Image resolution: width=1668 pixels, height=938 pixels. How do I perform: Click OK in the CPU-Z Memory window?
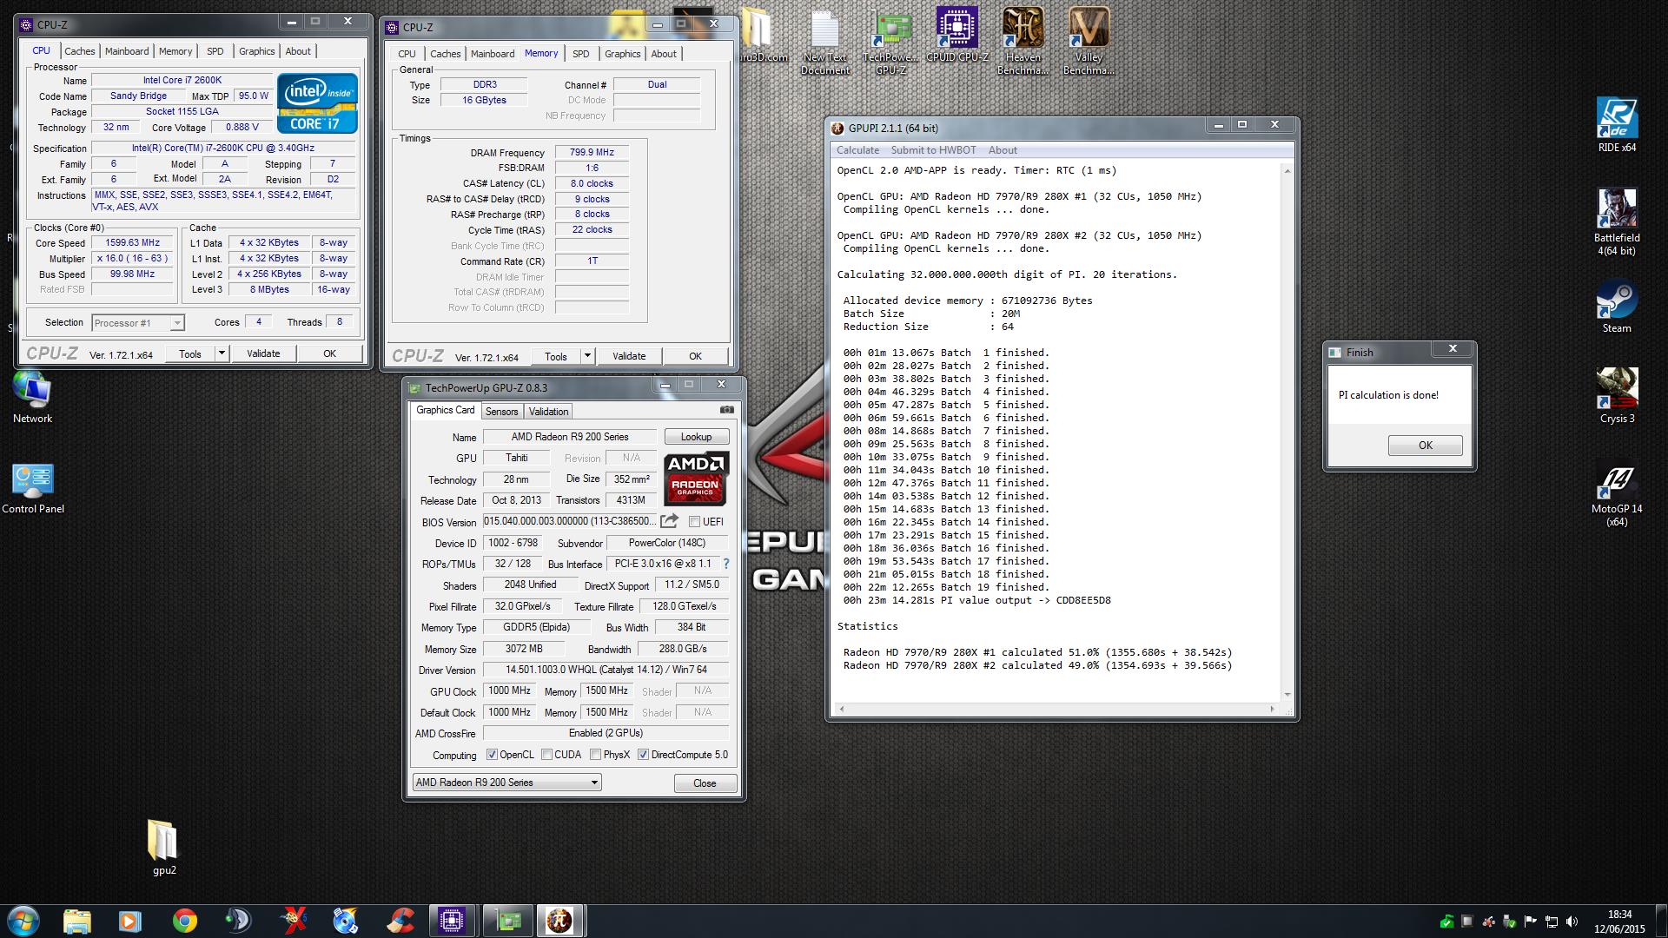695,356
